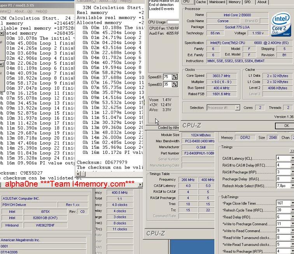Open the Read Delay (tRD) dropdown

[292, 217]
